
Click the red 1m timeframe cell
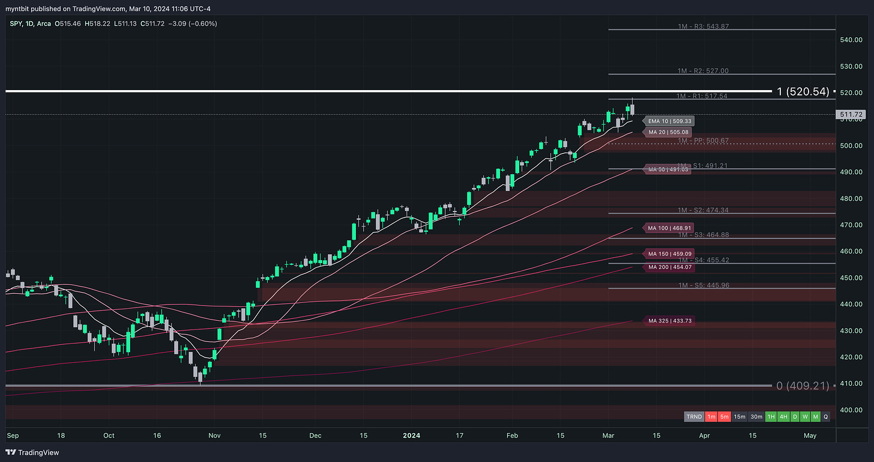[x=711, y=416]
